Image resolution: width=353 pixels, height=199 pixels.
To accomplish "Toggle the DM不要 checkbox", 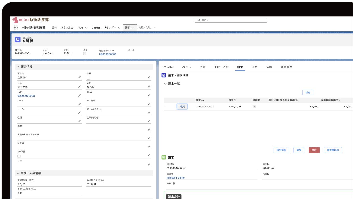I will 19,156.
